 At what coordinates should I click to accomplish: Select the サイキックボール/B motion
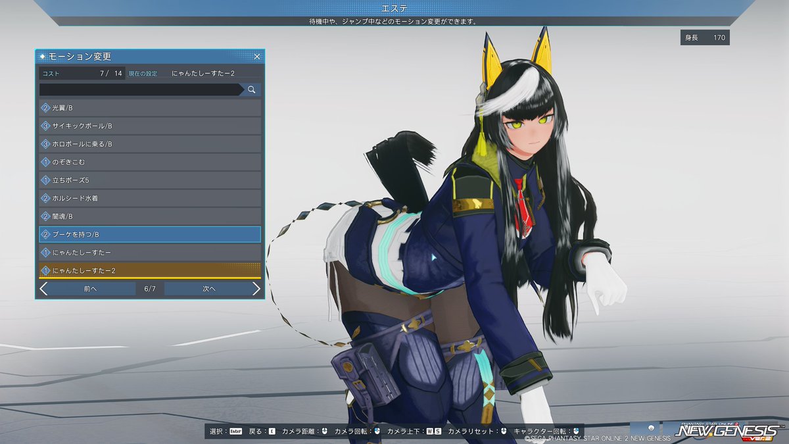coord(150,126)
